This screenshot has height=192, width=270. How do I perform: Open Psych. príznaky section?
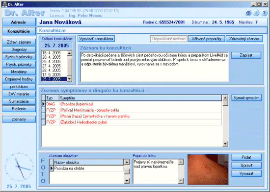point(19,64)
